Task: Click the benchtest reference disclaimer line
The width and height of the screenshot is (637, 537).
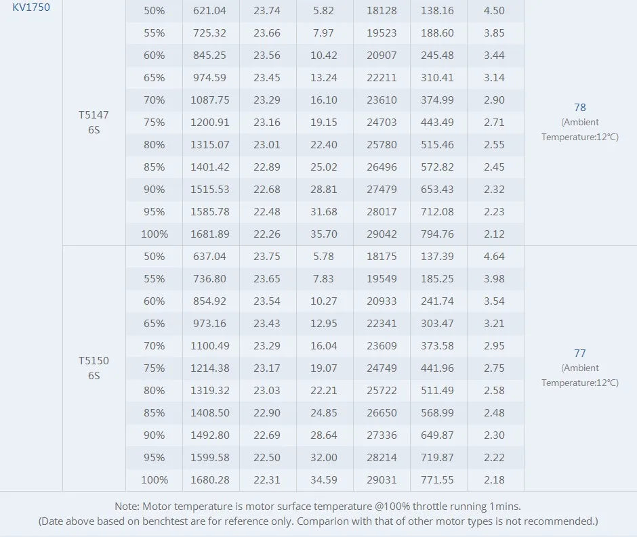Action: point(318,521)
